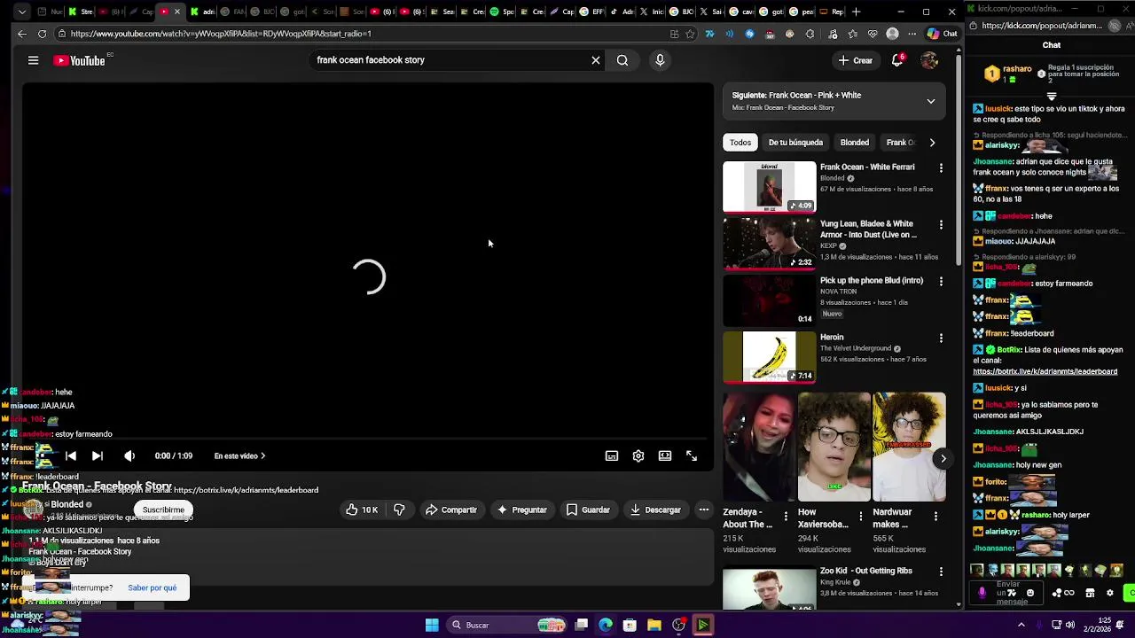Open the browser profile avatar icon

(x=892, y=34)
